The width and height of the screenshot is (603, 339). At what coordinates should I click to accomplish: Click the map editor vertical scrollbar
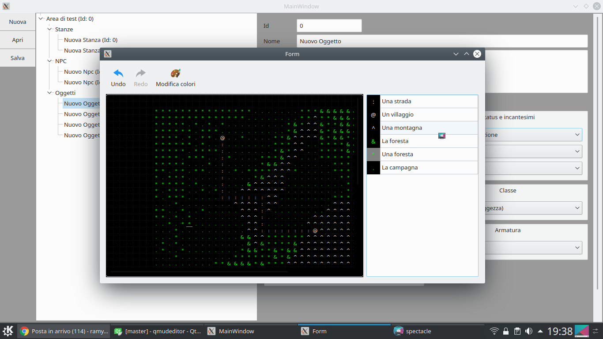(358, 141)
